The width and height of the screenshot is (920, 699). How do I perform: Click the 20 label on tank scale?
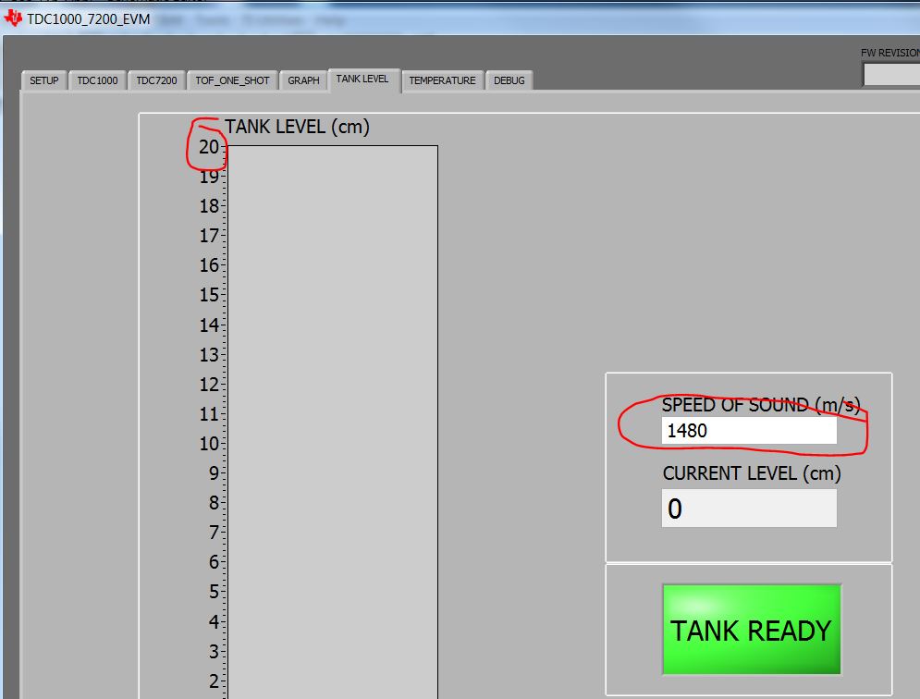(209, 147)
